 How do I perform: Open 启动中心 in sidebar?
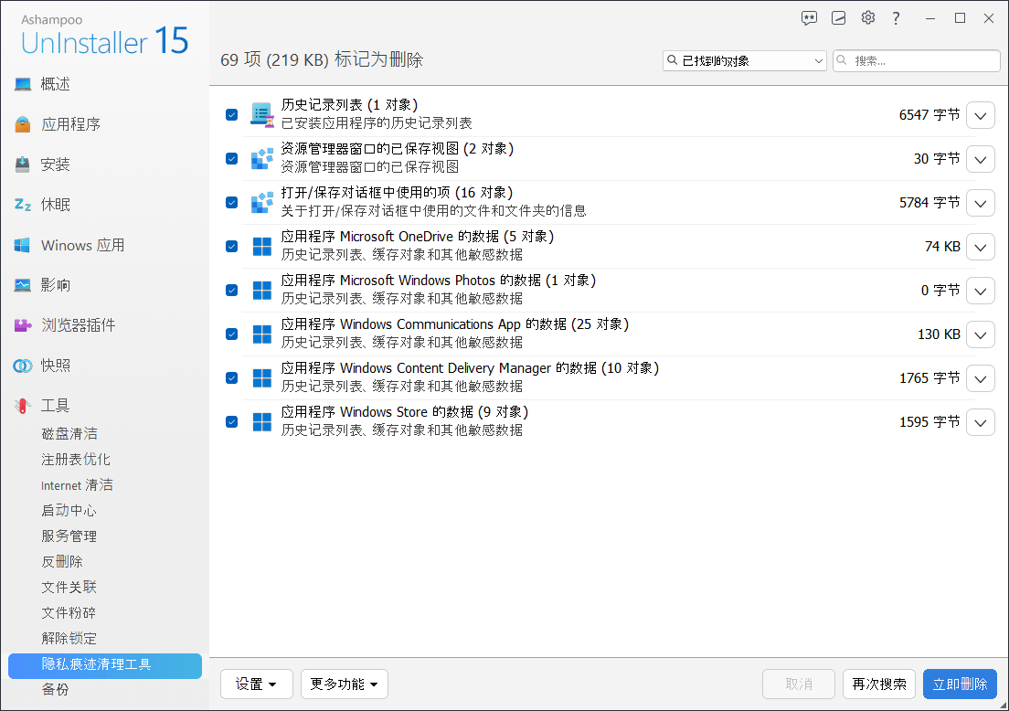[69, 510]
